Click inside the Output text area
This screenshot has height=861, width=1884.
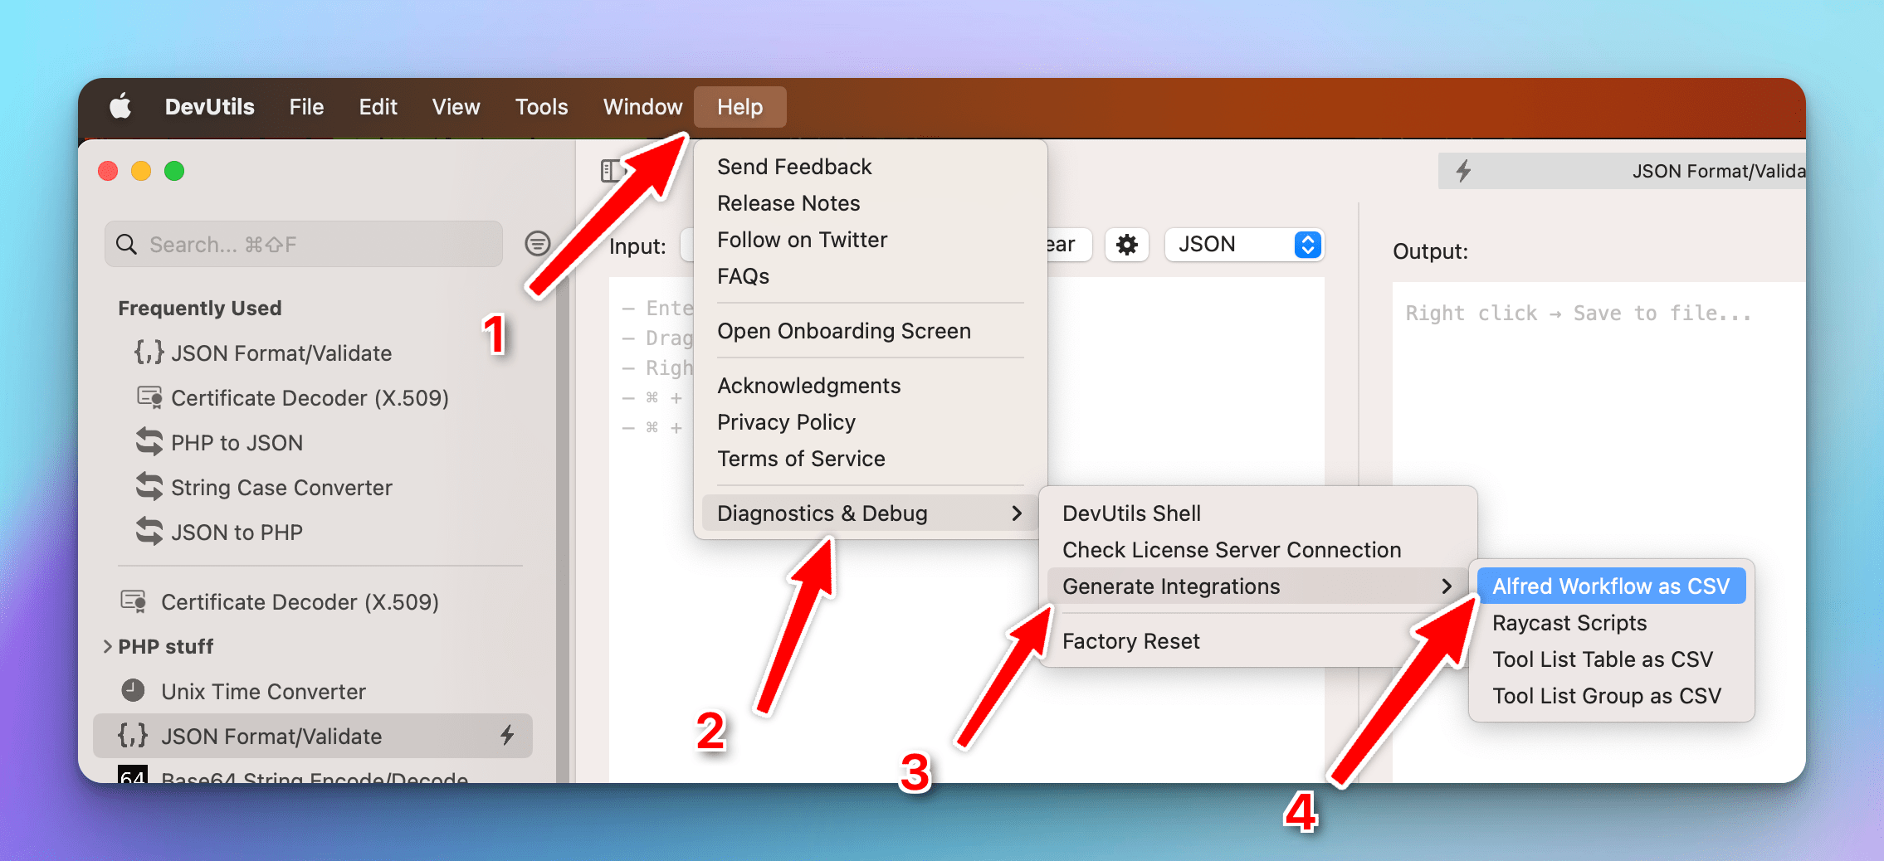pos(1598,531)
